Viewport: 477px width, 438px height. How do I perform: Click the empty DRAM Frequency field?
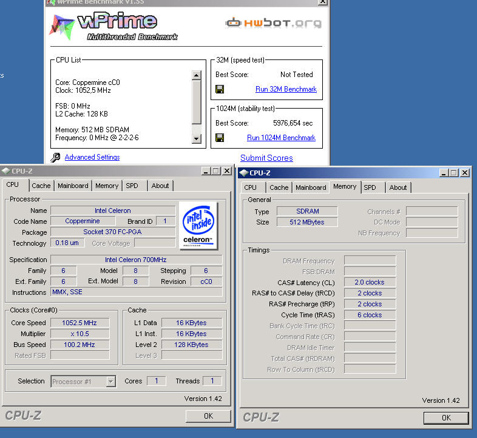pyautogui.click(x=370, y=260)
